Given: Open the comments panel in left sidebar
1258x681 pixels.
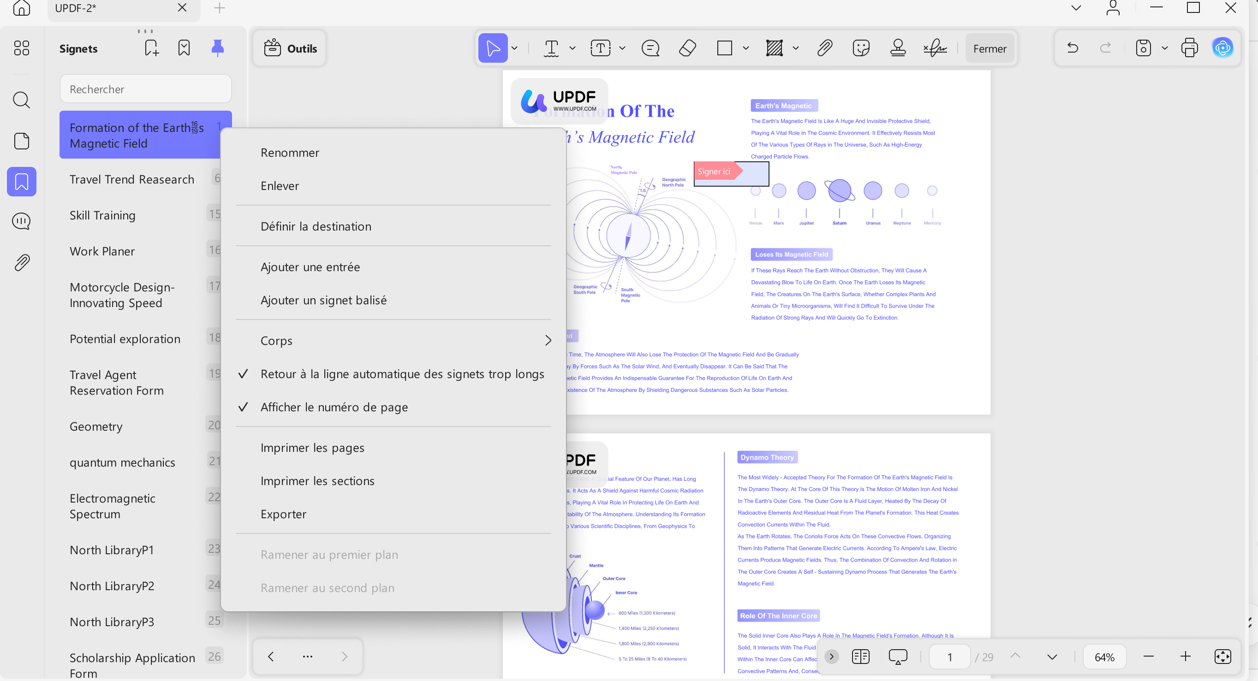Looking at the screenshot, I should 22,222.
